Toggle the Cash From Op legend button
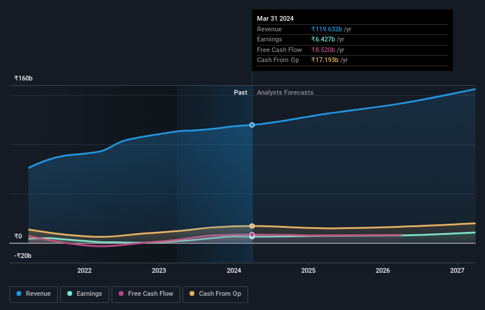Image resolution: width=485 pixels, height=310 pixels. [x=215, y=294]
